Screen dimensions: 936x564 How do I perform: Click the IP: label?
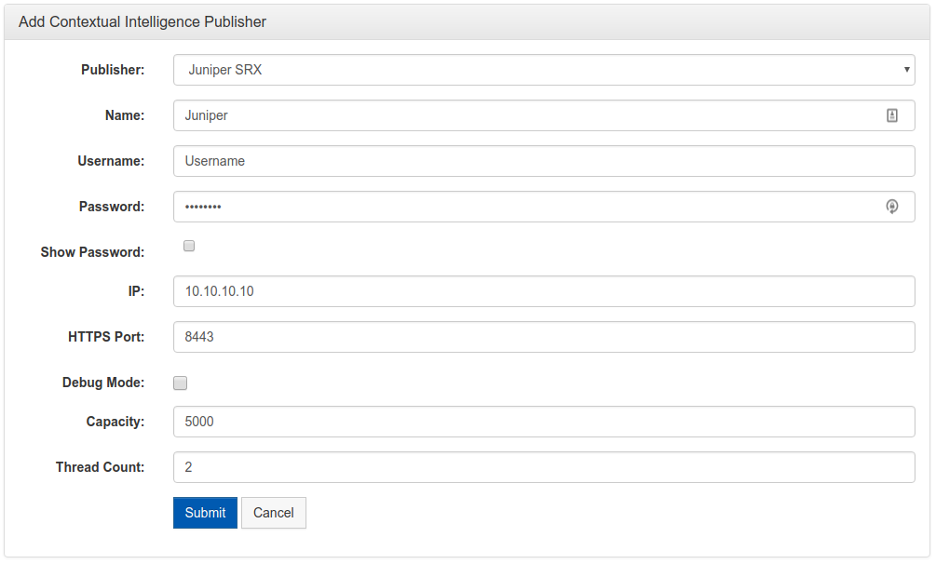[136, 291]
